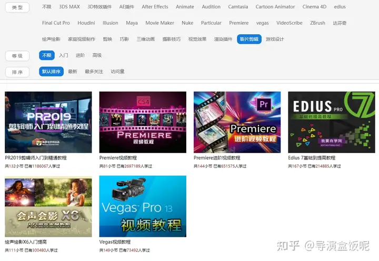Choose 摄影技巧 category
Screen dimensions: 379x261
pyautogui.click(x=172, y=39)
